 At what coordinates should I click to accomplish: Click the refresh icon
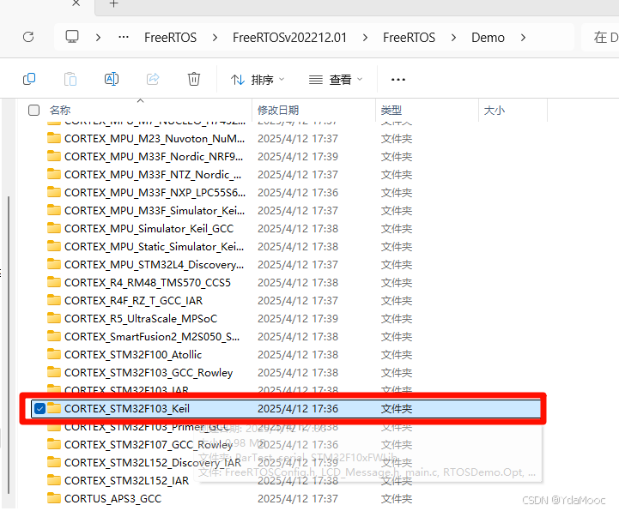[28, 37]
